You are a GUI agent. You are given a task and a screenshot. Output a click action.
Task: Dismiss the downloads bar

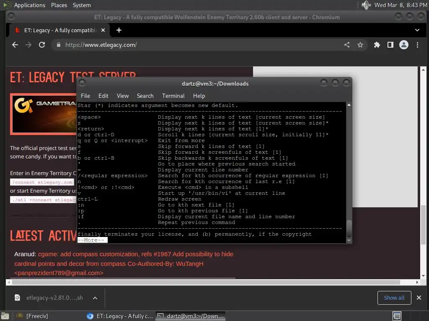click(x=419, y=298)
